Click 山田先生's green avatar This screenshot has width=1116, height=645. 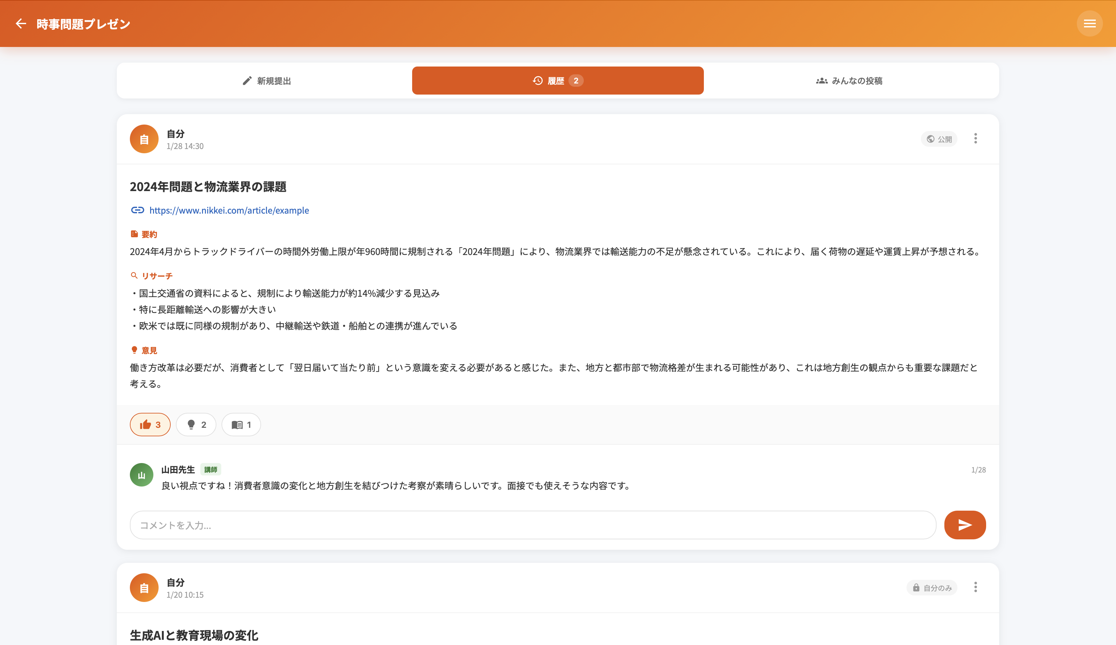coord(141,475)
